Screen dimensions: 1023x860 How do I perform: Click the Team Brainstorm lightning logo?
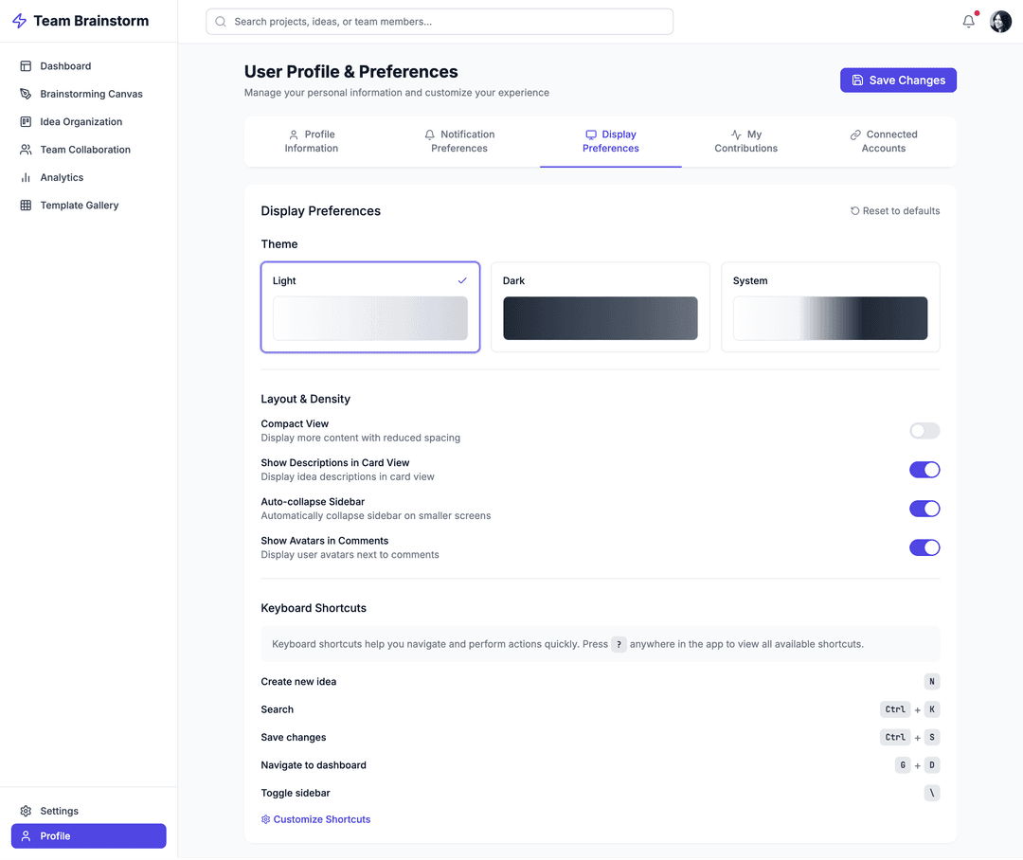point(19,21)
